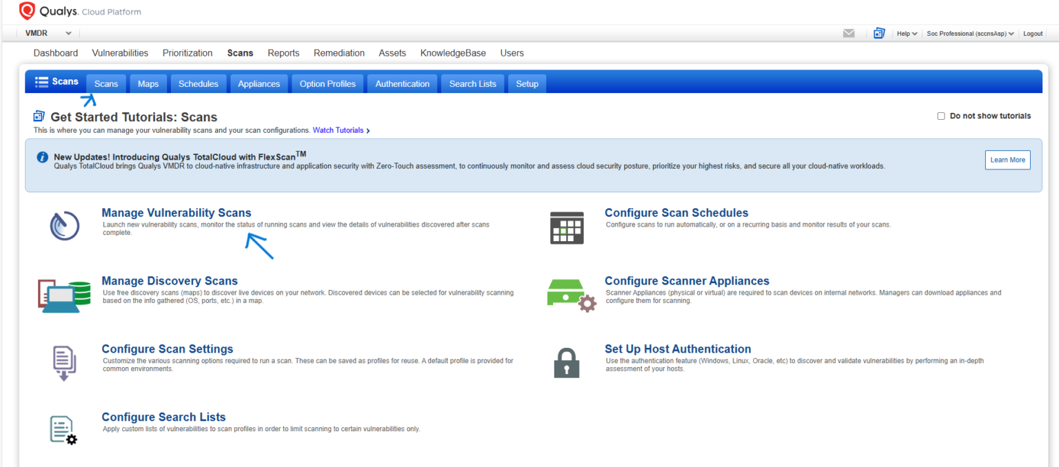This screenshot has width=1059, height=467.
Task: Click the Manage Discovery Scans icon
Action: (64, 294)
